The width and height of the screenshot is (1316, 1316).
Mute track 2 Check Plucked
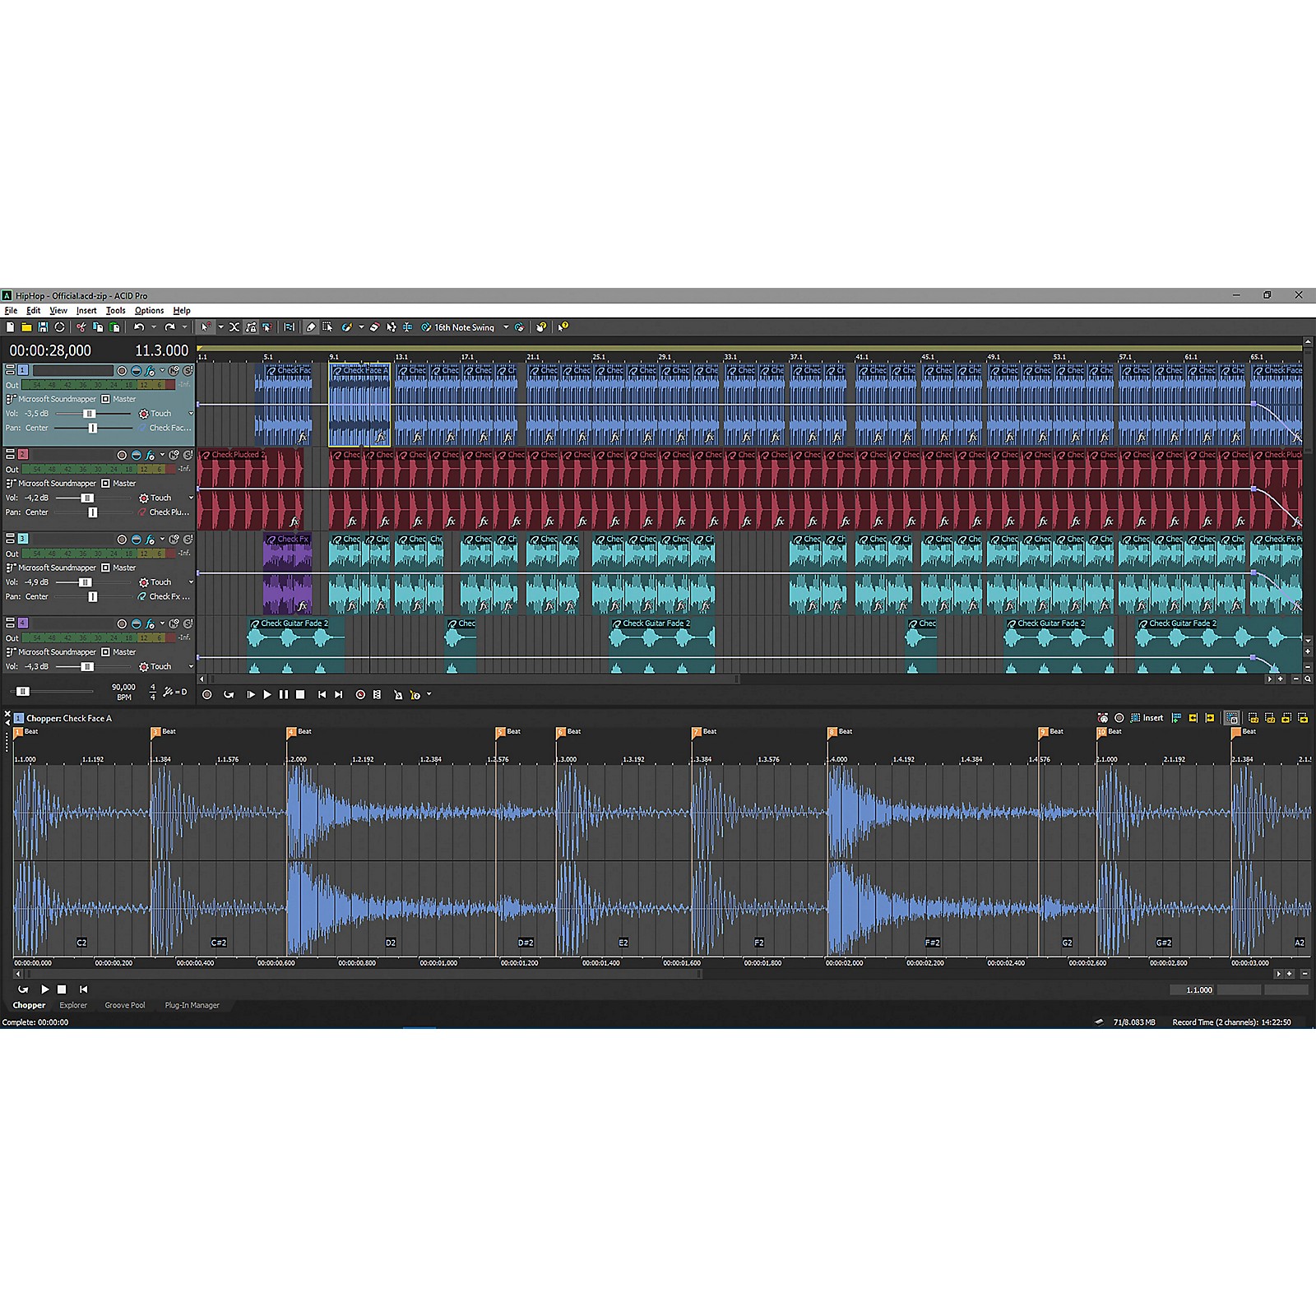(174, 455)
